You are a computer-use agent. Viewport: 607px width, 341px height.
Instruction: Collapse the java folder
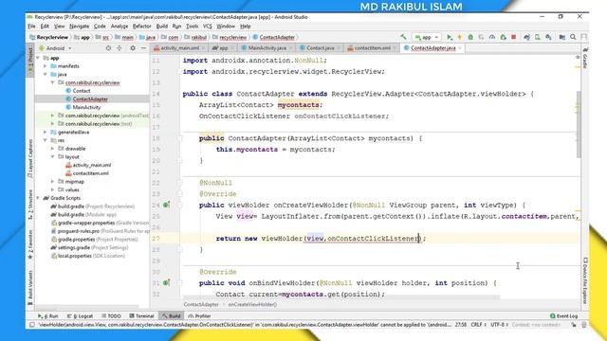pyautogui.click(x=46, y=74)
